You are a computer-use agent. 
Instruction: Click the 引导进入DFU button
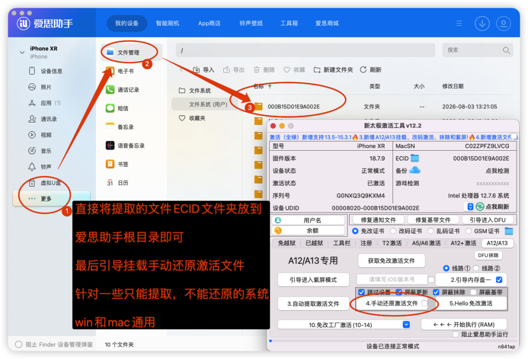487,220
